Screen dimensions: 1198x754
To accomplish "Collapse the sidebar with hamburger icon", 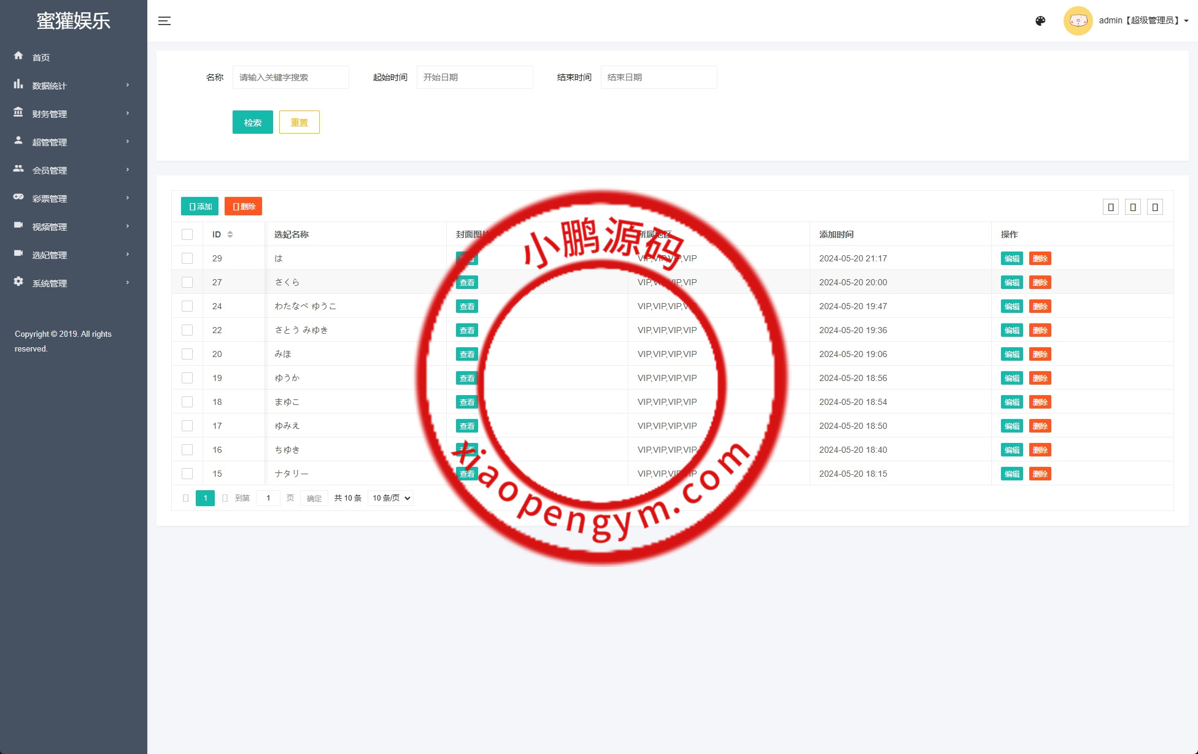I will [x=164, y=20].
